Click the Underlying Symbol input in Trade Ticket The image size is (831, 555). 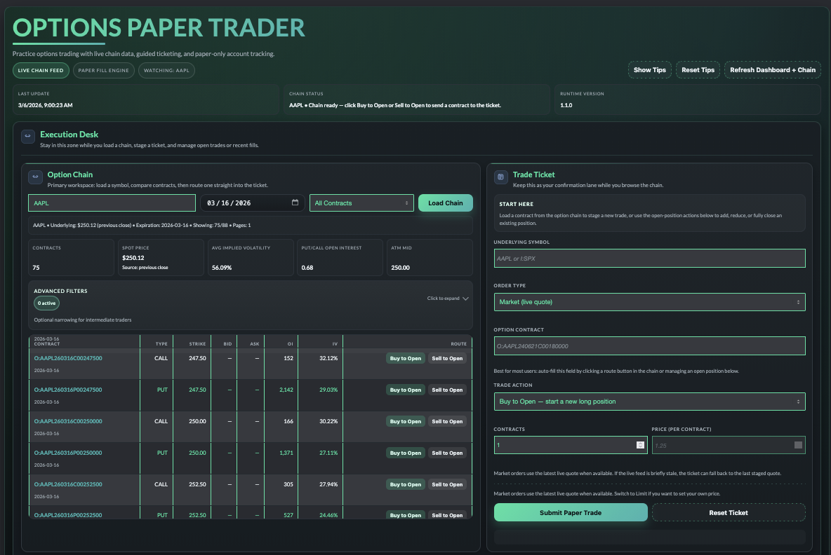coord(649,259)
